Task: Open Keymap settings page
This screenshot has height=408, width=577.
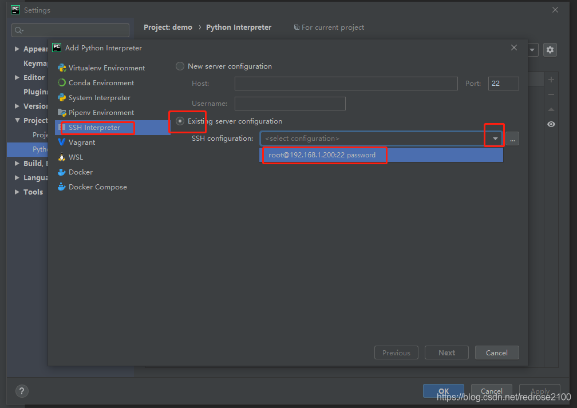Action: point(35,64)
